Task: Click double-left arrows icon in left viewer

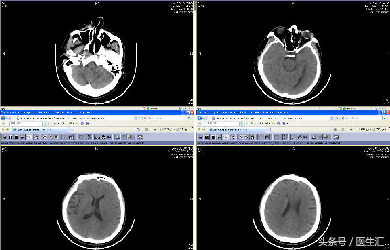Action: (x=45, y=137)
